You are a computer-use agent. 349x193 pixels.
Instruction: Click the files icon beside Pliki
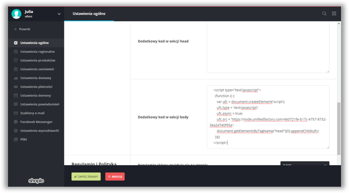pos(16,140)
